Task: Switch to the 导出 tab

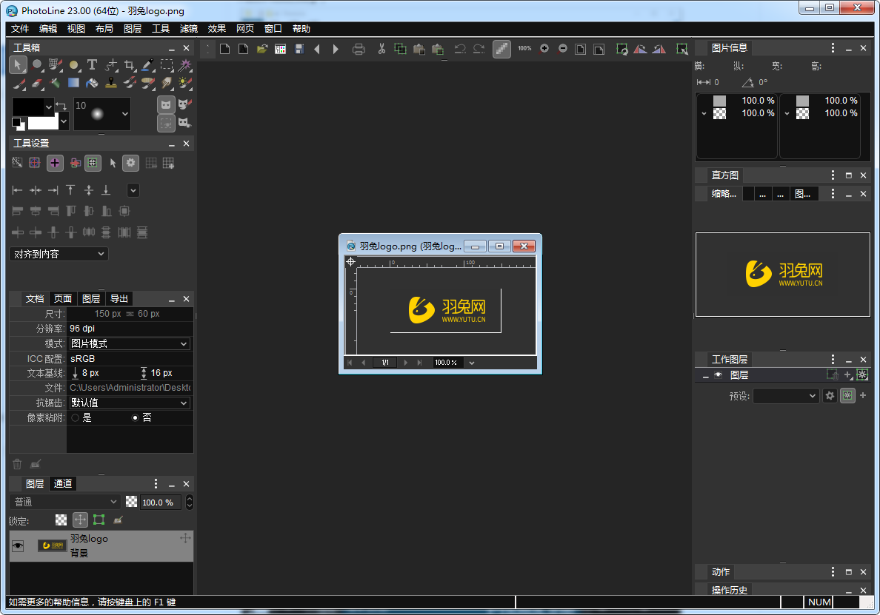Action: [x=119, y=299]
